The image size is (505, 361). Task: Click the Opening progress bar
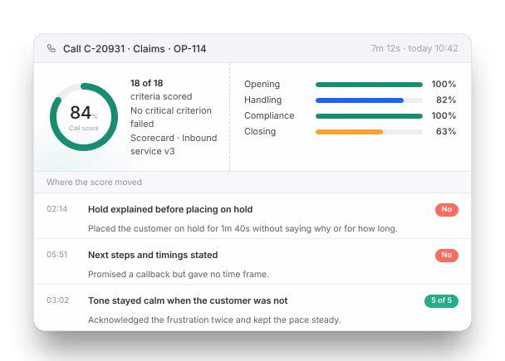369,85
